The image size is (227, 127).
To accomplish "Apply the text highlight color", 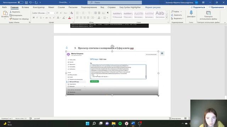I will coord(64,18).
